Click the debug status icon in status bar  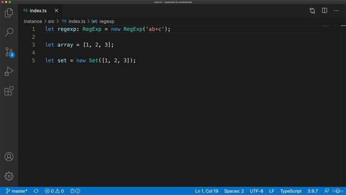[75, 191]
